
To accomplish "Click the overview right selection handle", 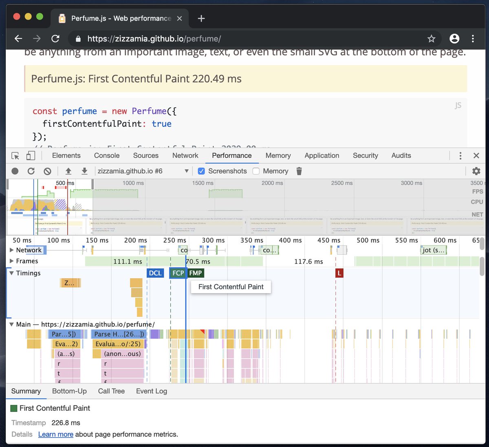I will coord(93,184).
